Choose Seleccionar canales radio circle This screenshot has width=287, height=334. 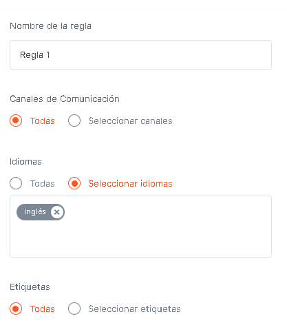pos(74,121)
